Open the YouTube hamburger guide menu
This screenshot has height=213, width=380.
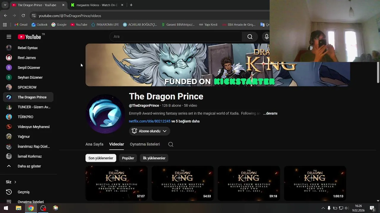tap(9, 37)
